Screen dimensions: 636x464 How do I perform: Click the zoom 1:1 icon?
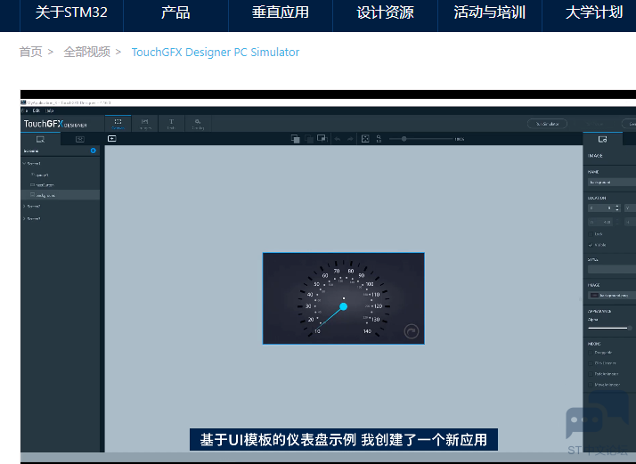(x=379, y=139)
